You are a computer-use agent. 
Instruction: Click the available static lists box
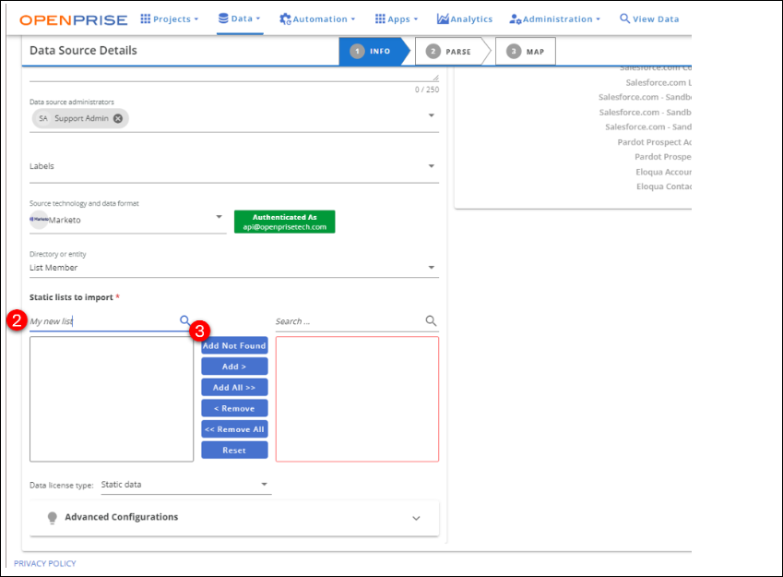coord(112,399)
